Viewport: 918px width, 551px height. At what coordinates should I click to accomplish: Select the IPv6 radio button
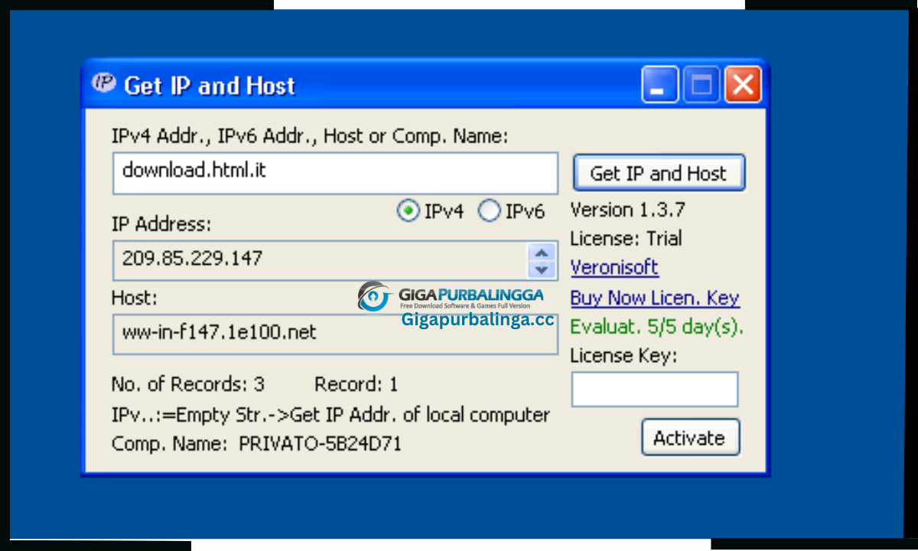(x=490, y=210)
